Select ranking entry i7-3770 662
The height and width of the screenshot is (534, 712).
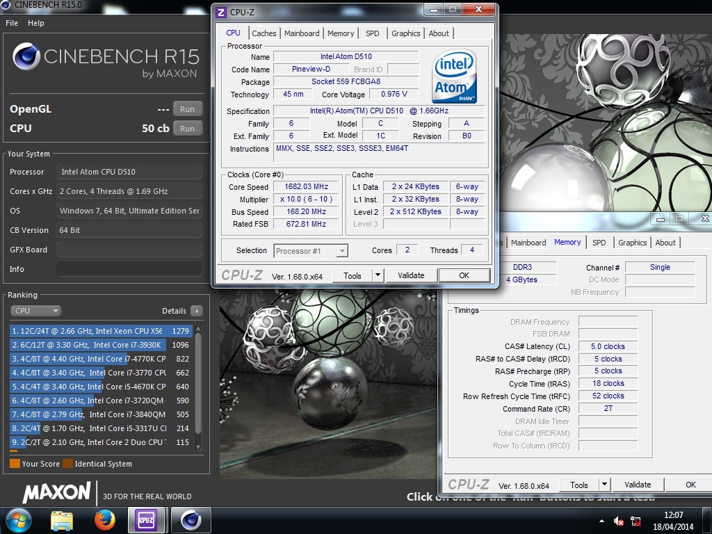(101, 373)
